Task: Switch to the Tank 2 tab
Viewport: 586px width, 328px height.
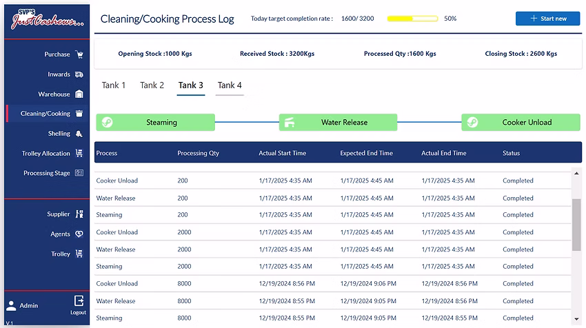Action: point(152,85)
